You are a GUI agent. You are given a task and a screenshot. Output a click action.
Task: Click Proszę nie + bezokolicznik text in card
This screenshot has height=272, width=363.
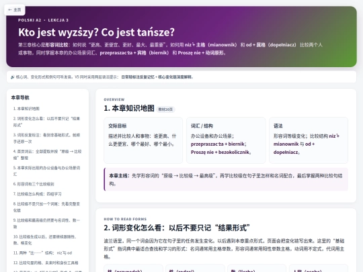[x=220, y=152]
